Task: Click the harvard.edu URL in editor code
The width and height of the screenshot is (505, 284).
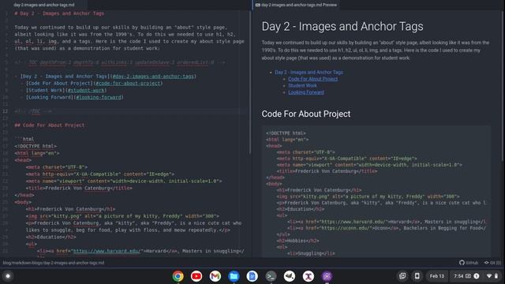Action: [x=107, y=251]
